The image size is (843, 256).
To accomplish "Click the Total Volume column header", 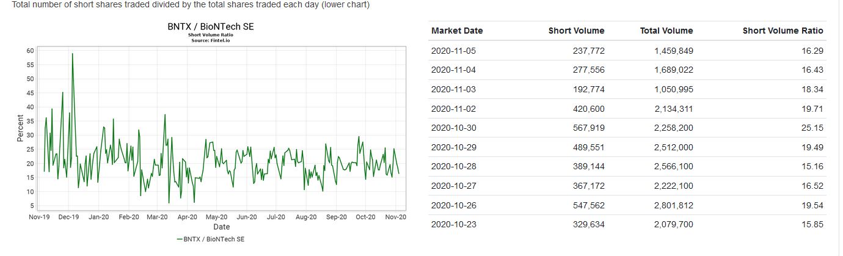I will click(666, 31).
